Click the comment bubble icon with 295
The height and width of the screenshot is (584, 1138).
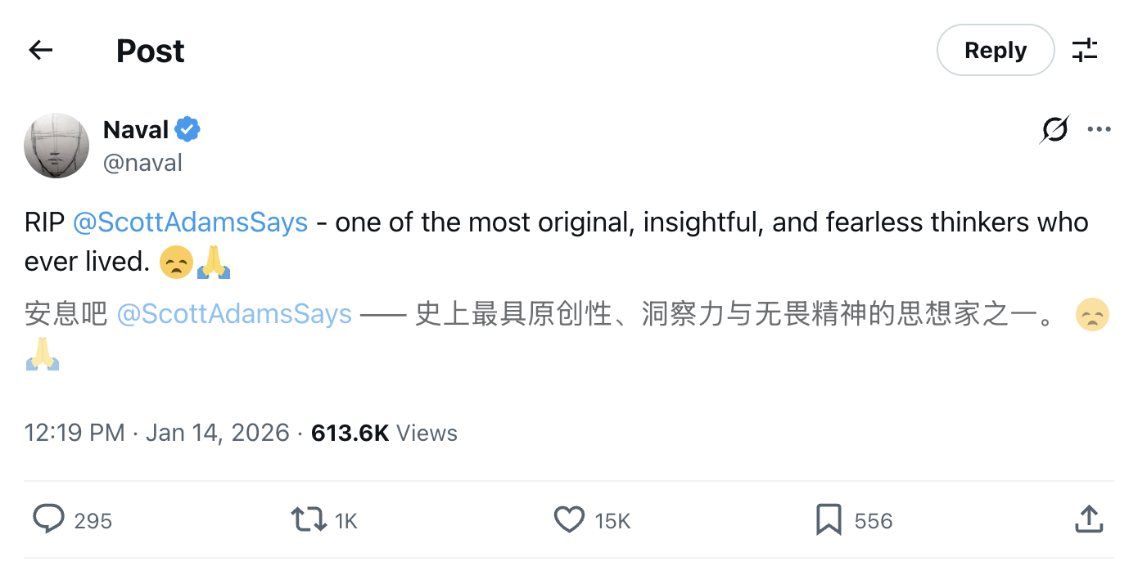49,520
